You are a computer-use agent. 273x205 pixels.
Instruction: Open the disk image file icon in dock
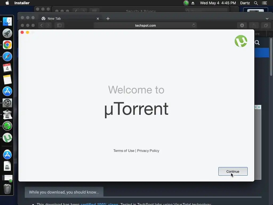[7, 166]
